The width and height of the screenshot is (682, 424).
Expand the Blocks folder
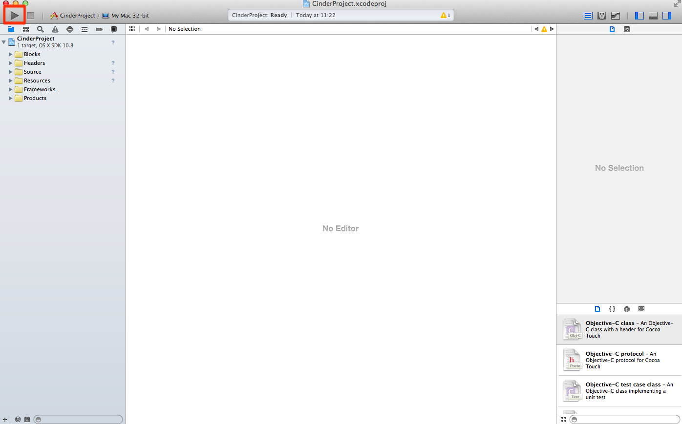[10, 54]
